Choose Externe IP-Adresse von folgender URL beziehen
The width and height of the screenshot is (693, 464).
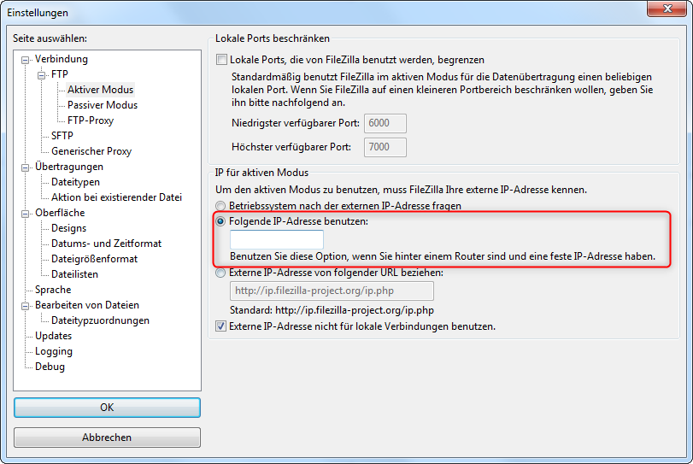(x=222, y=273)
